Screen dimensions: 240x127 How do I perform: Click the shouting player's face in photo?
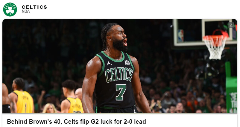(120, 39)
